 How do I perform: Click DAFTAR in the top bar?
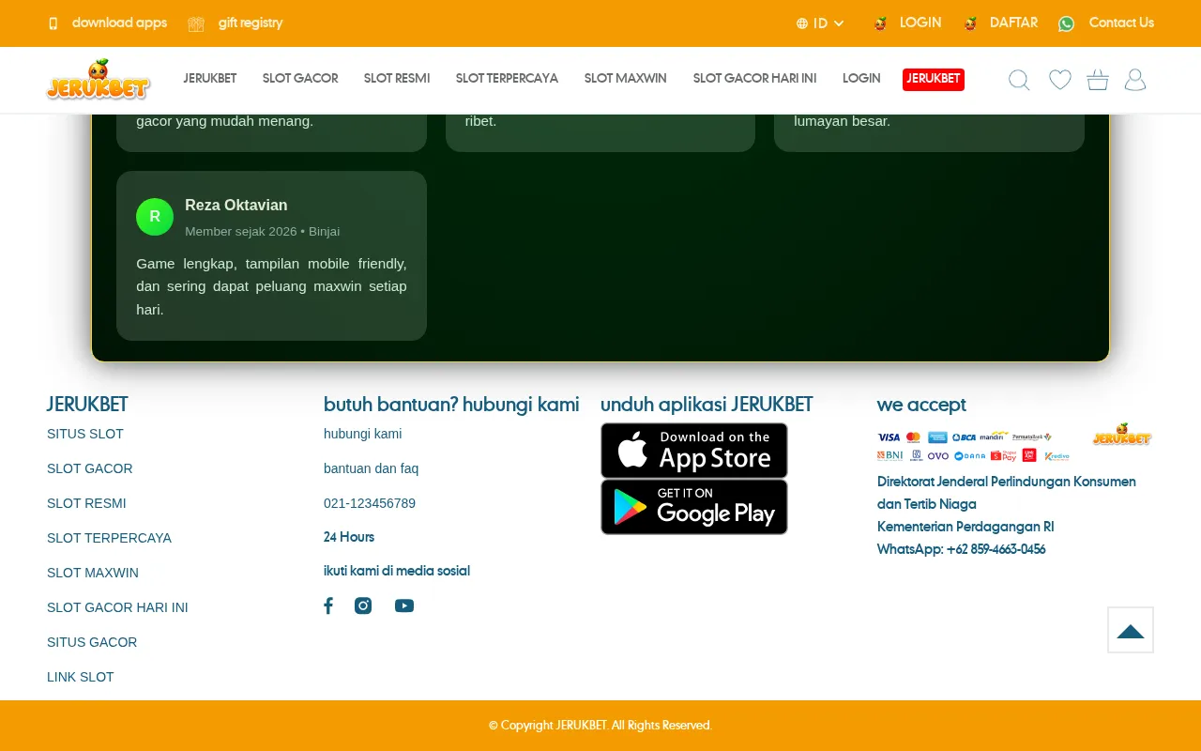[1013, 23]
